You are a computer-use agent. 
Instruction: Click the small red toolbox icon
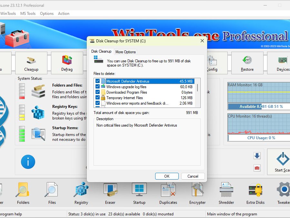(257, 168)
